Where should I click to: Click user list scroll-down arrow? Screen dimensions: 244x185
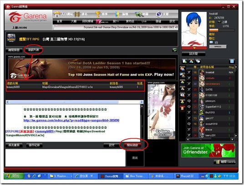coord(236,135)
